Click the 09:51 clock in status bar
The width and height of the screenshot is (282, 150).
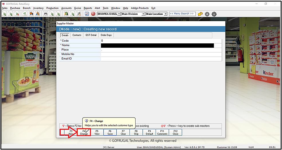272,147
